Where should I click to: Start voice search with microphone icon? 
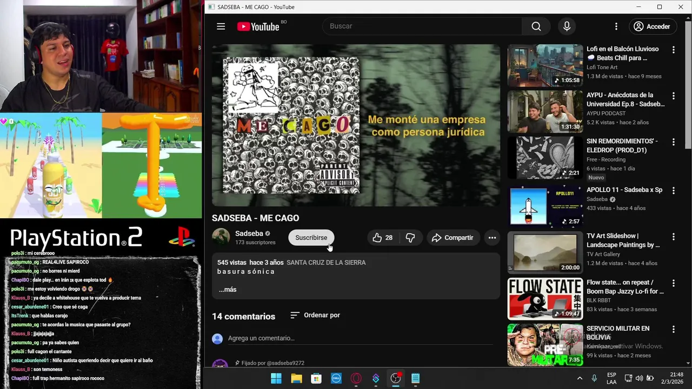point(567,26)
